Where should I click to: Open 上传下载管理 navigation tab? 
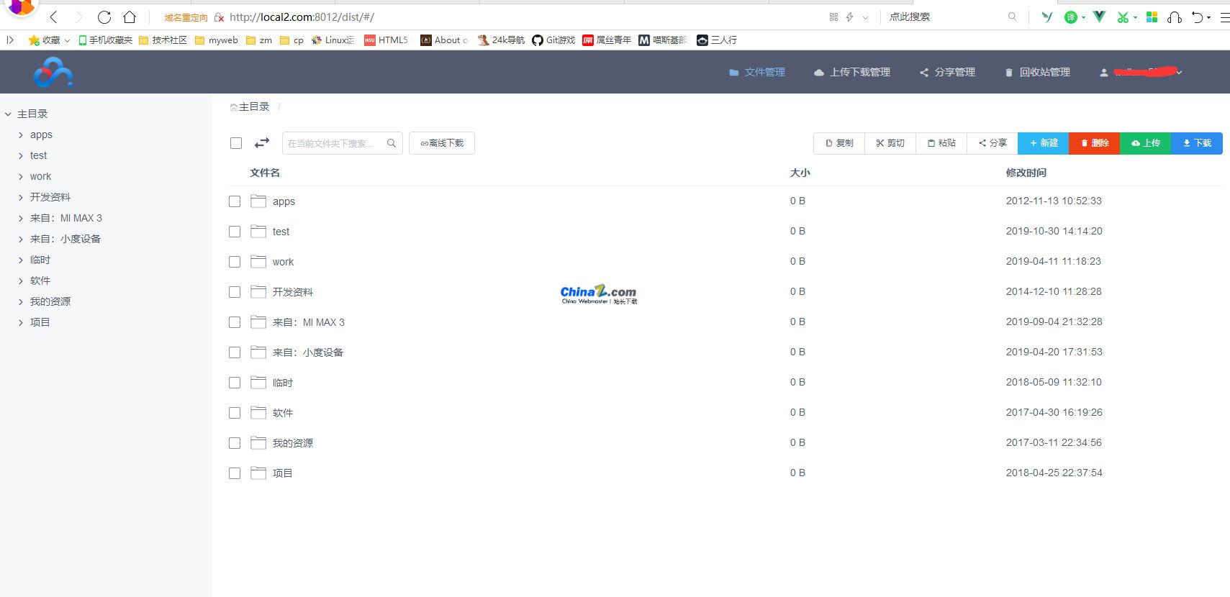tap(852, 72)
